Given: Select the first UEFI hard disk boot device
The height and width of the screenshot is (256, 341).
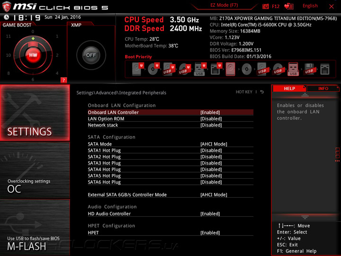Looking at the screenshot, I should coord(138,69).
